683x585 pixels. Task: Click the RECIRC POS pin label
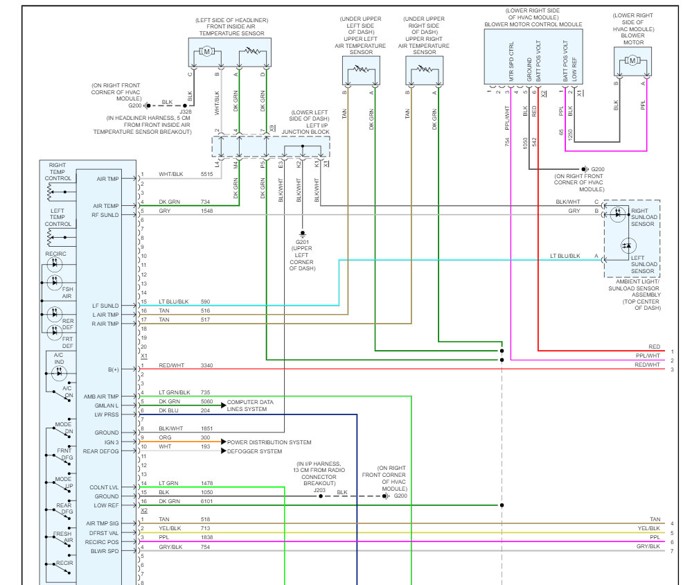[x=102, y=542]
